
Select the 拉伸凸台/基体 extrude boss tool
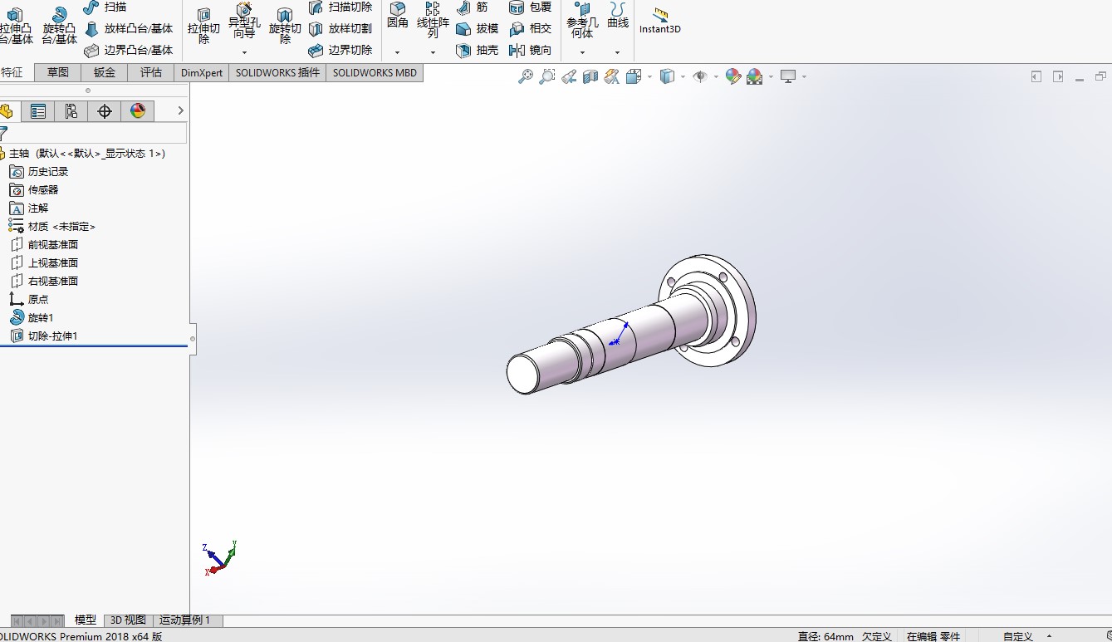16,25
